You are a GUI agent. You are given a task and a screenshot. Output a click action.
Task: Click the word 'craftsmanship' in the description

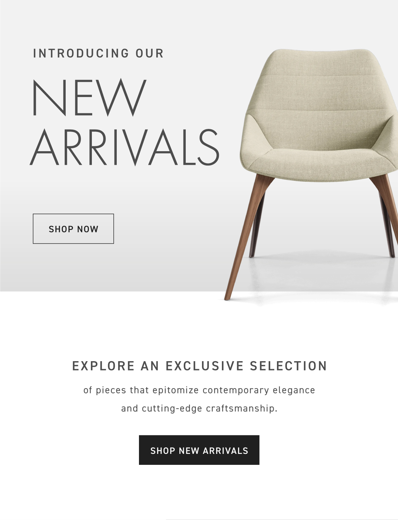[x=241, y=408]
